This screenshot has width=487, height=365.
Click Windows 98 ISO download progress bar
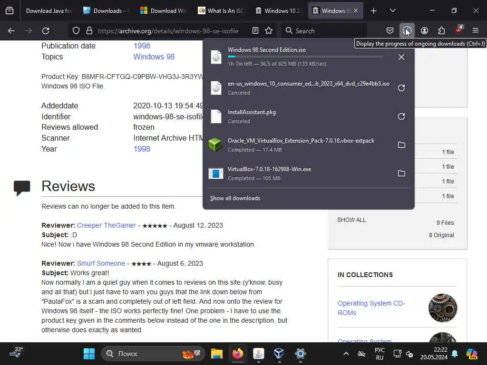(x=305, y=57)
